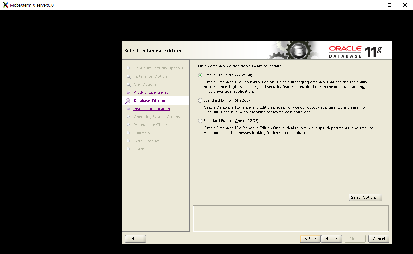Image resolution: width=413 pixels, height=254 pixels.
Task: Click the 'Operating System Groups' step label
Action: point(157,117)
